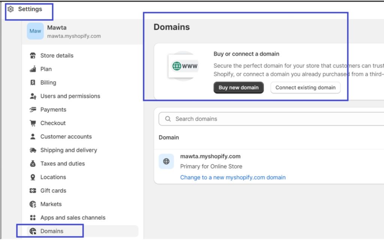
Task: Click the Billing receipt icon
Action: pyautogui.click(x=33, y=82)
